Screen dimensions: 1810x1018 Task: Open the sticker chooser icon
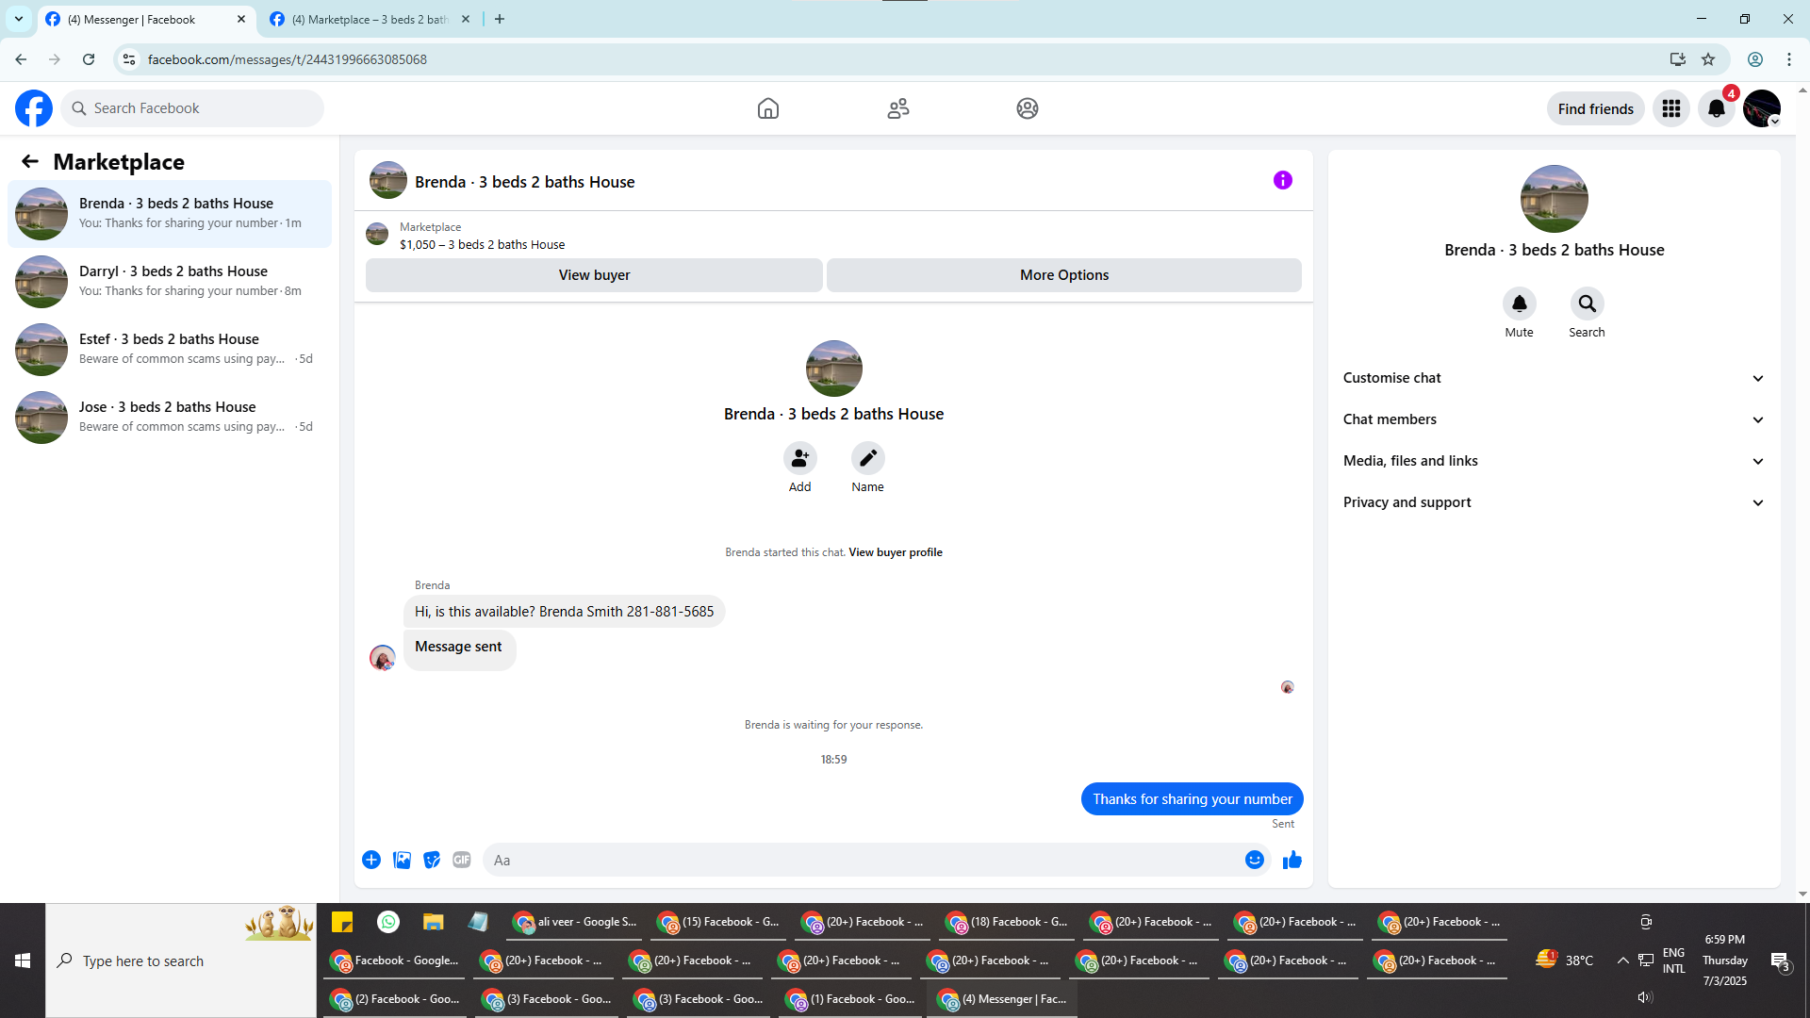pos(432,860)
